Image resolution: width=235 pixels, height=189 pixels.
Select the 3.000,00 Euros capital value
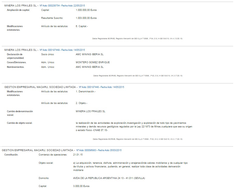pyautogui.click(x=82, y=186)
